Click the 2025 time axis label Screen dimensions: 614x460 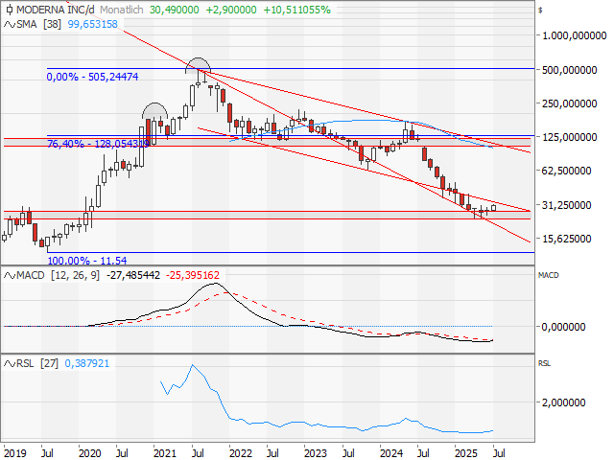[x=466, y=453]
